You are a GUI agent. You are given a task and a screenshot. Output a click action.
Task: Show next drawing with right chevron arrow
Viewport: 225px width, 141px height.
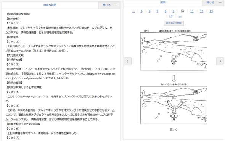(x=220, y=61)
